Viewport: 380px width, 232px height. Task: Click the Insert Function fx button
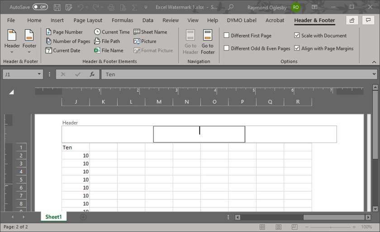click(92, 74)
